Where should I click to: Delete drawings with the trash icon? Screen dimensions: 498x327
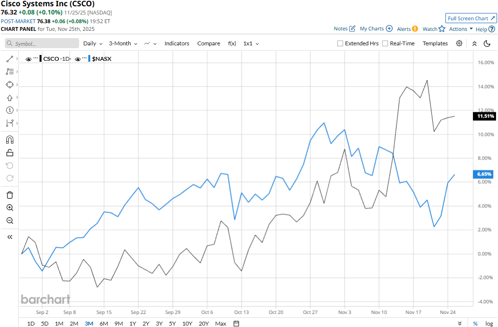tap(10, 195)
